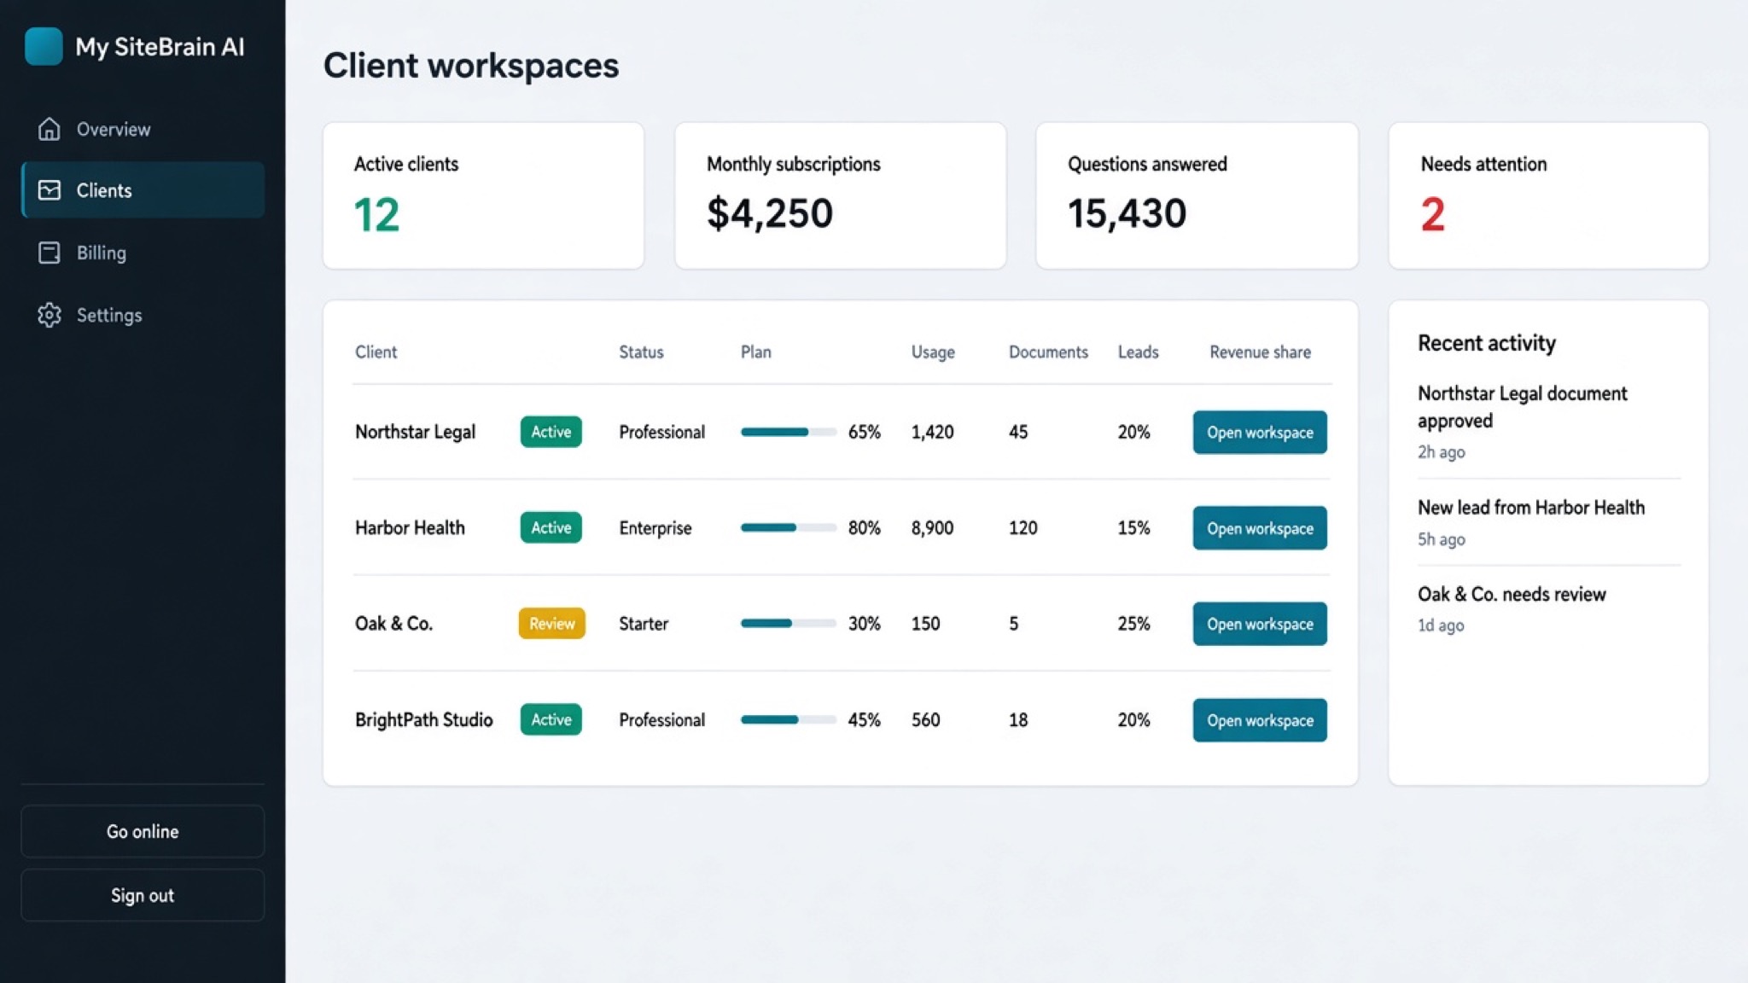Click the Northstar Legal client name
Viewport: 1748px width, 983px height.
415,432
